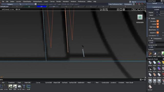This screenshot has width=164, height=92.
Task: Click the Controls transparency value field
Action: 151,43
